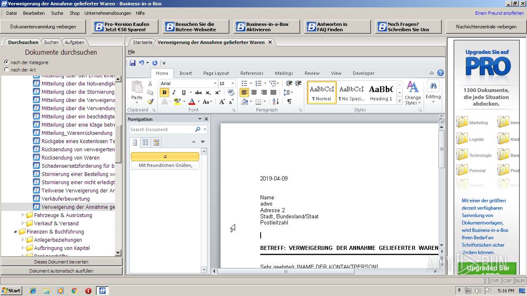Viewport: 527px width, 296px height.
Task: Click the Copy icon in Clipboard group
Action: coord(150,92)
